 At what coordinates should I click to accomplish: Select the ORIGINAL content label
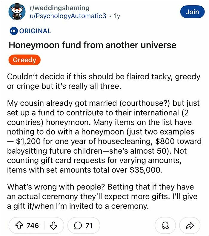[35, 31]
